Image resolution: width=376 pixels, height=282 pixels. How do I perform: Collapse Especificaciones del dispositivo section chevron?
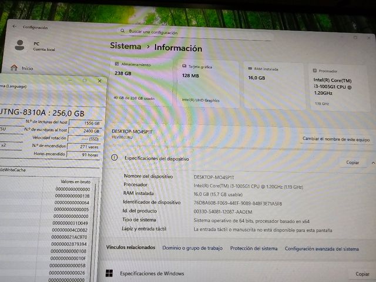coord(372,162)
